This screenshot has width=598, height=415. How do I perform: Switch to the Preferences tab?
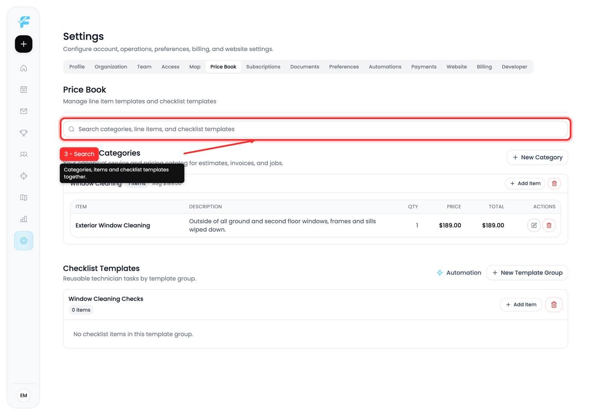coord(344,67)
